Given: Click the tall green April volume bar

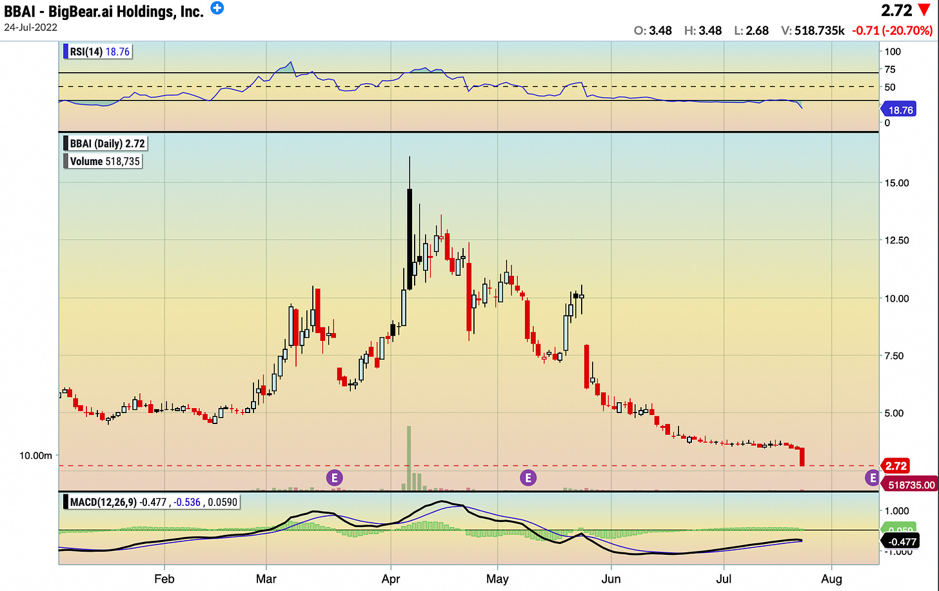Looking at the screenshot, I should pos(409,458).
